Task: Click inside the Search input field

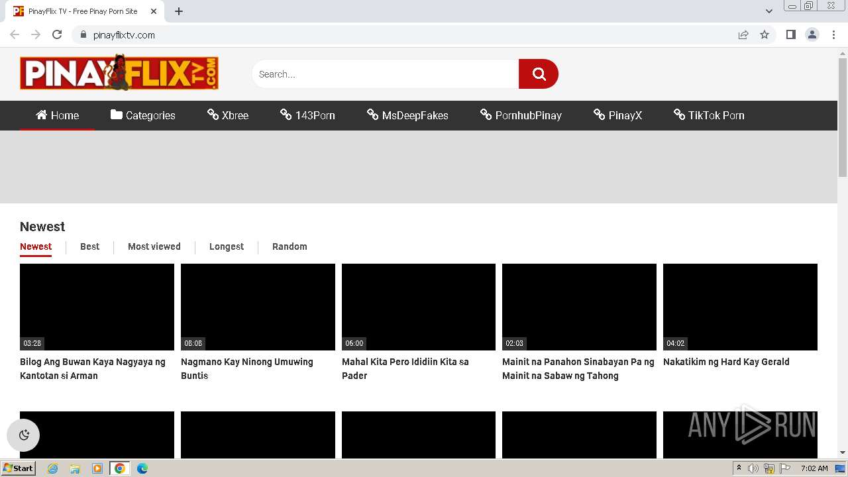Action: tap(386, 74)
